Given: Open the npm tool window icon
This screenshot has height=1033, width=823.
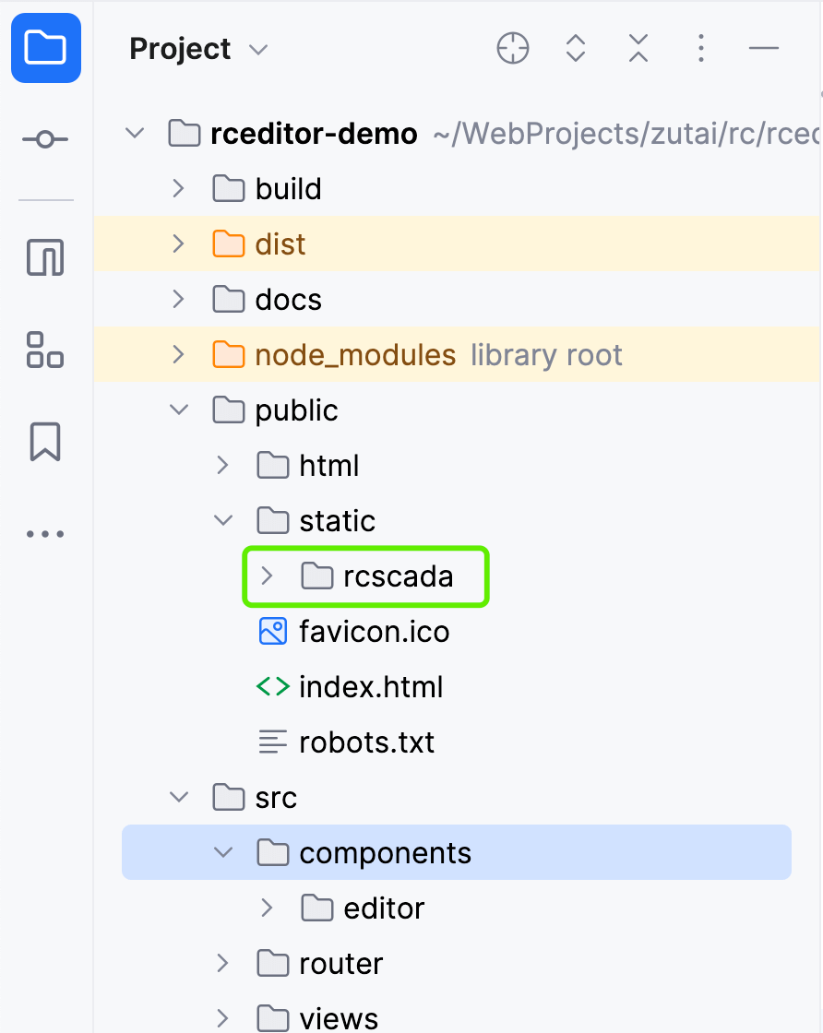Looking at the screenshot, I should pyautogui.click(x=46, y=258).
